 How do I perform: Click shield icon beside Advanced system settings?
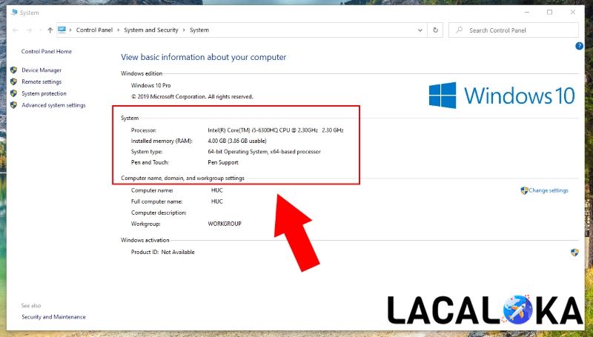pos(13,105)
